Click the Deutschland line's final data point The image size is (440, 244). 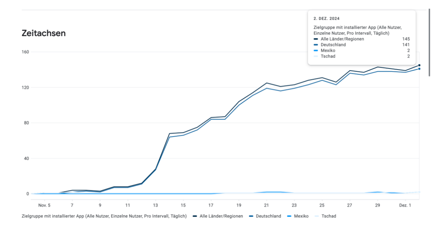[x=419, y=69]
